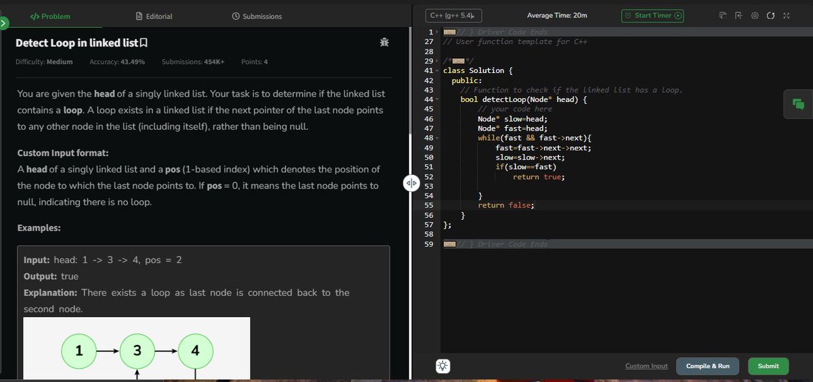Image resolution: width=813 pixels, height=382 pixels.
Task: Click the 'Output: true' line
Action: pos(51,277)
